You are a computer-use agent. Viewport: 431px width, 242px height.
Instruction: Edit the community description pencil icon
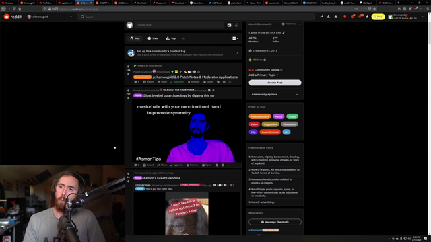(284, 33)
